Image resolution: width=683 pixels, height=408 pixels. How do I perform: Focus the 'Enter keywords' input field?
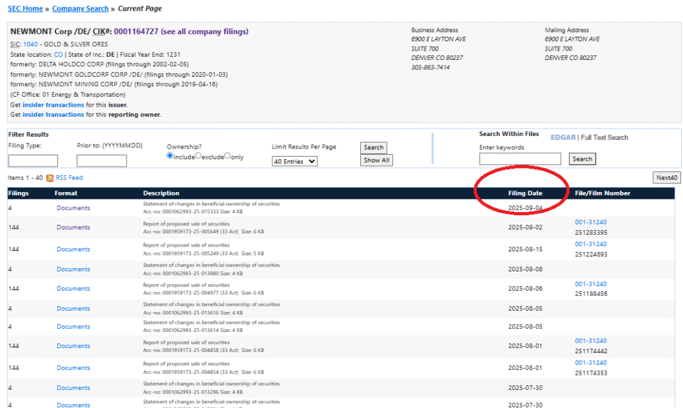coord(520,159)
